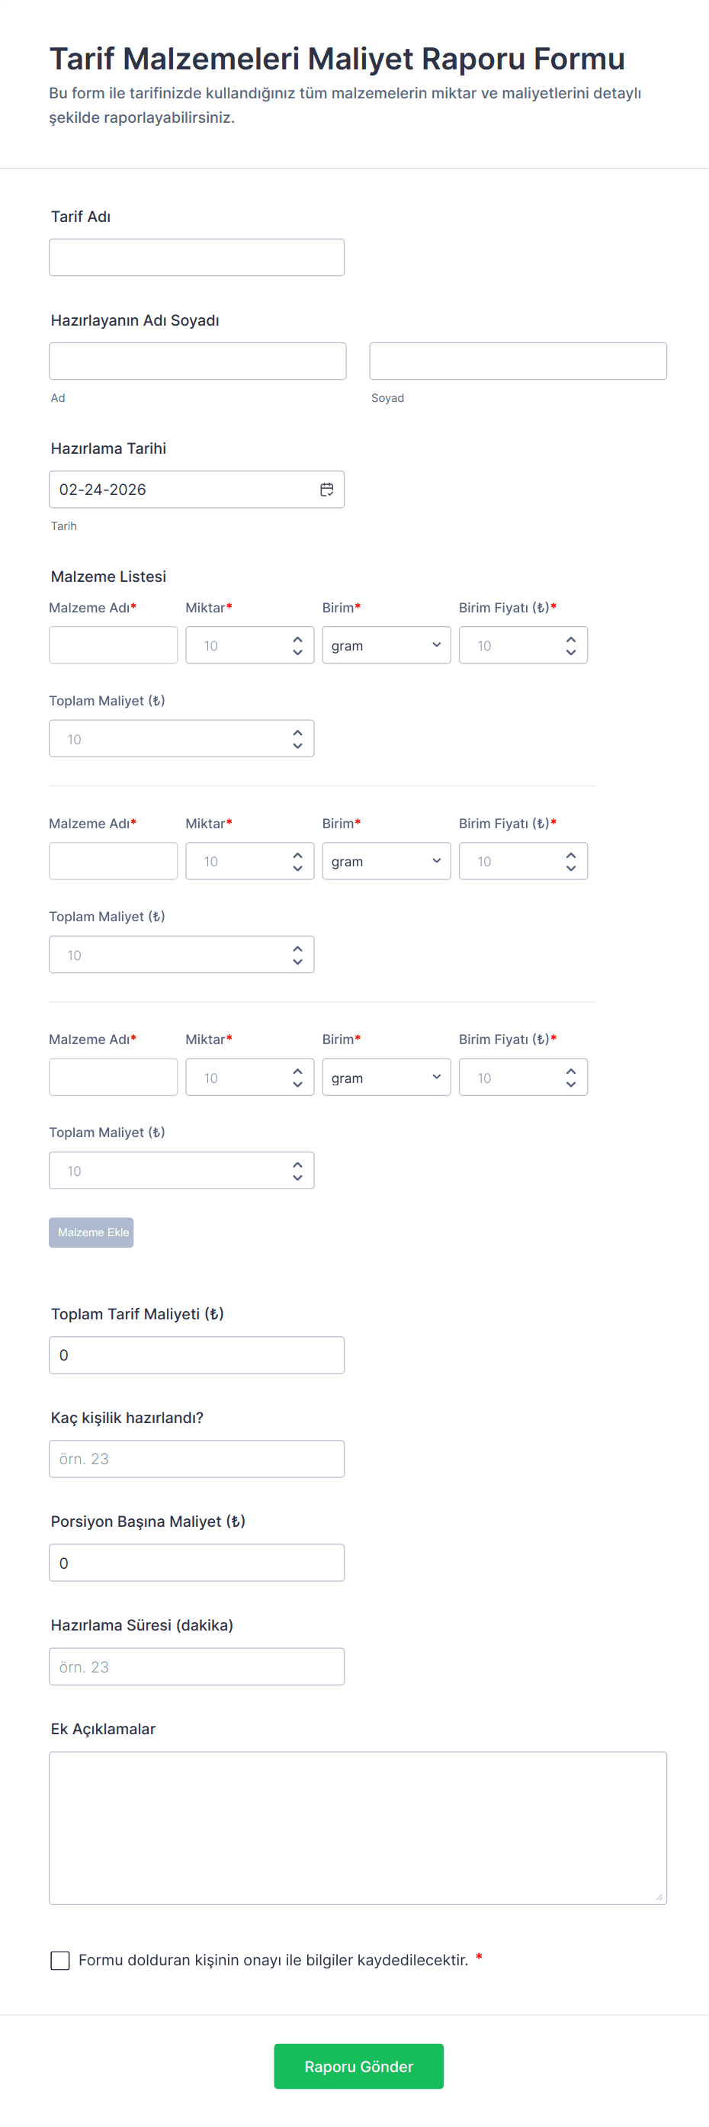Click the Ad first name field
Viewport: 709px width, 2127px height.
197,361
